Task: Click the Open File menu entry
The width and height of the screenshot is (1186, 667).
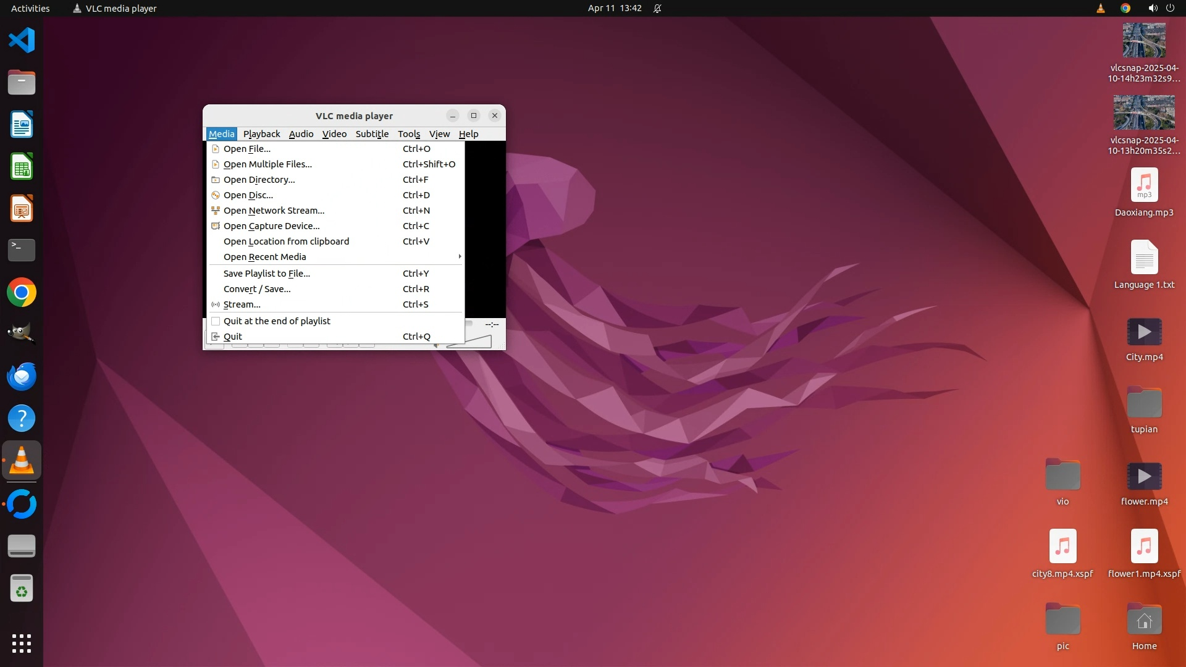Action: pos(247,149)
